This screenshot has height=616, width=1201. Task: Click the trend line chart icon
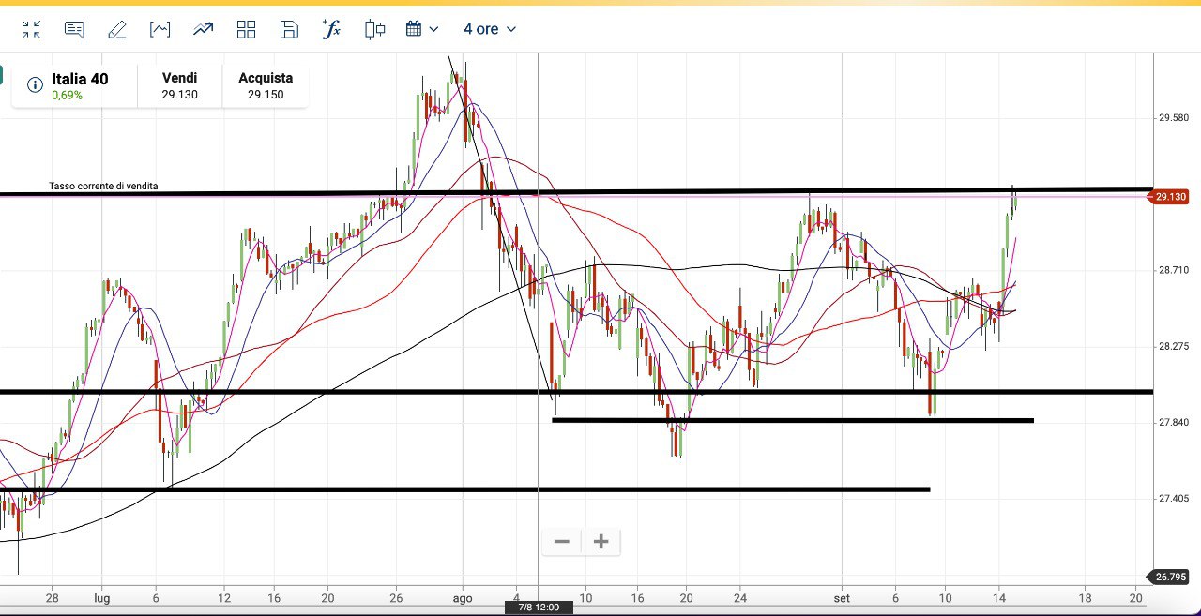(x=204, y=30)
